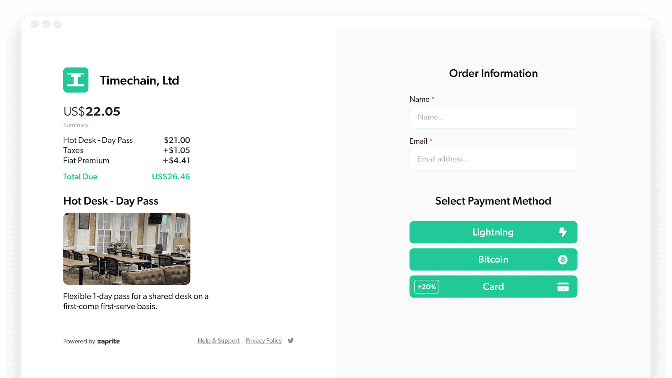Choose Card to pay with fiat
The width and height of the screenshot is (672, 378).
tap(493, 286)
